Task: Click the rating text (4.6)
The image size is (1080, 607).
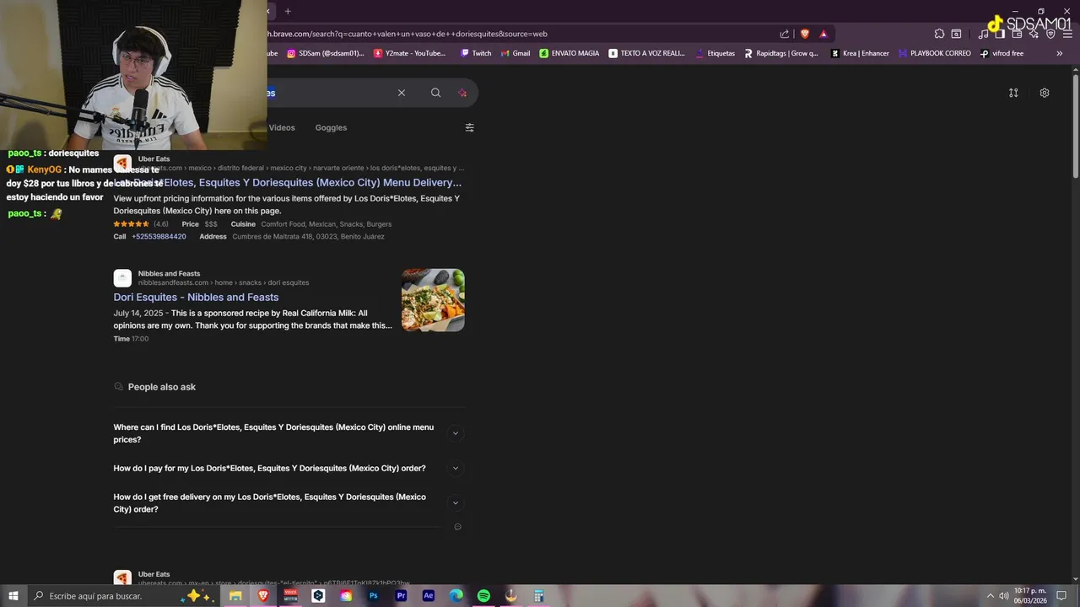Action: (161, 224)
